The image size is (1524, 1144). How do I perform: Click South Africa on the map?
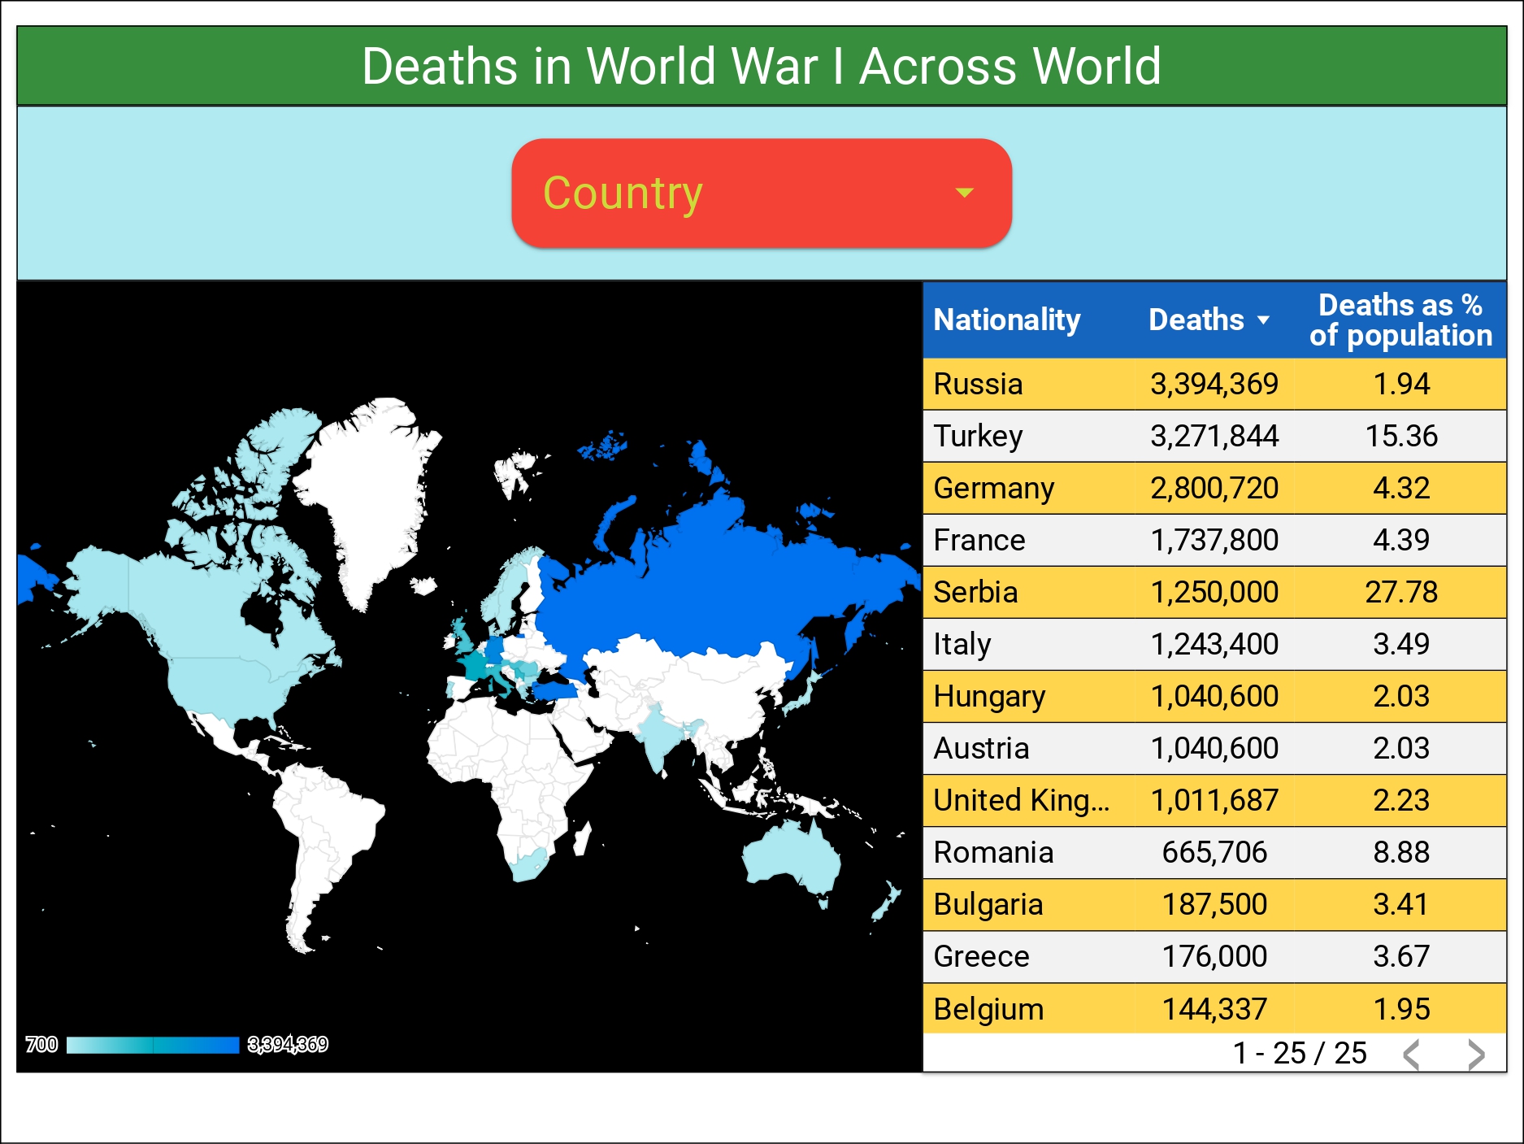(x=530, y=866)
